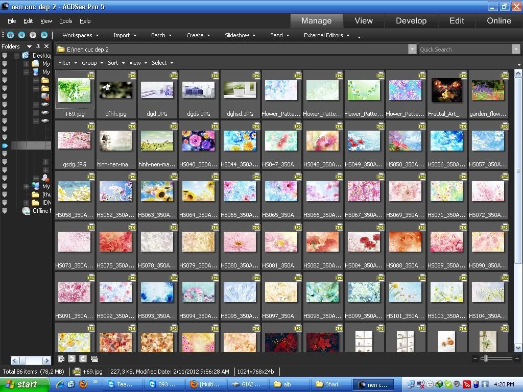This screenshot has width=523, height=392.
Task: Open the Sort dropdown
Action: coord(116,63)
